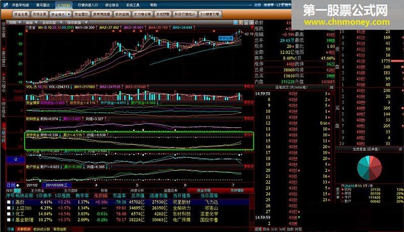The width and height of the screenshot is (404, 232).
Task: Open the 主力增仓榜 list
Action: coord(142,14)
